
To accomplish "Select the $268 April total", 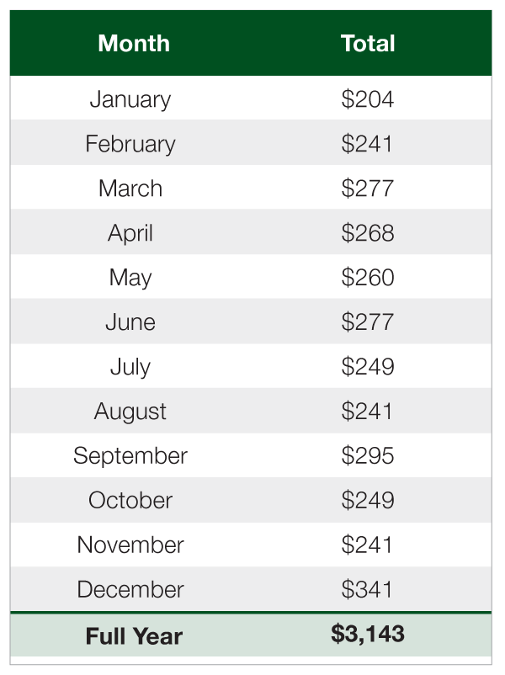I will point(368,233).
